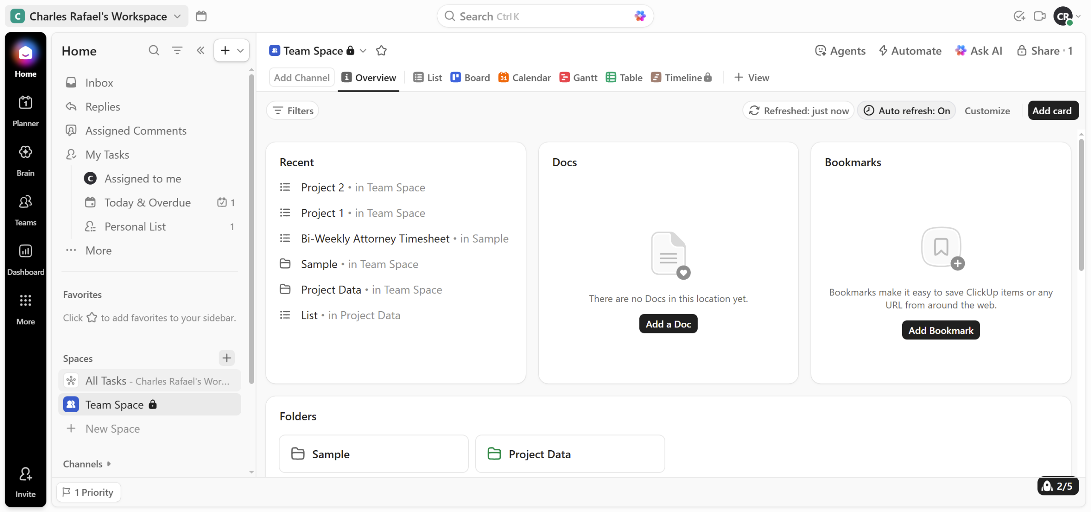Click the sidebar search magnifier icon
The width and height of the screenshot is (1091, 512).
click(153, 51)
